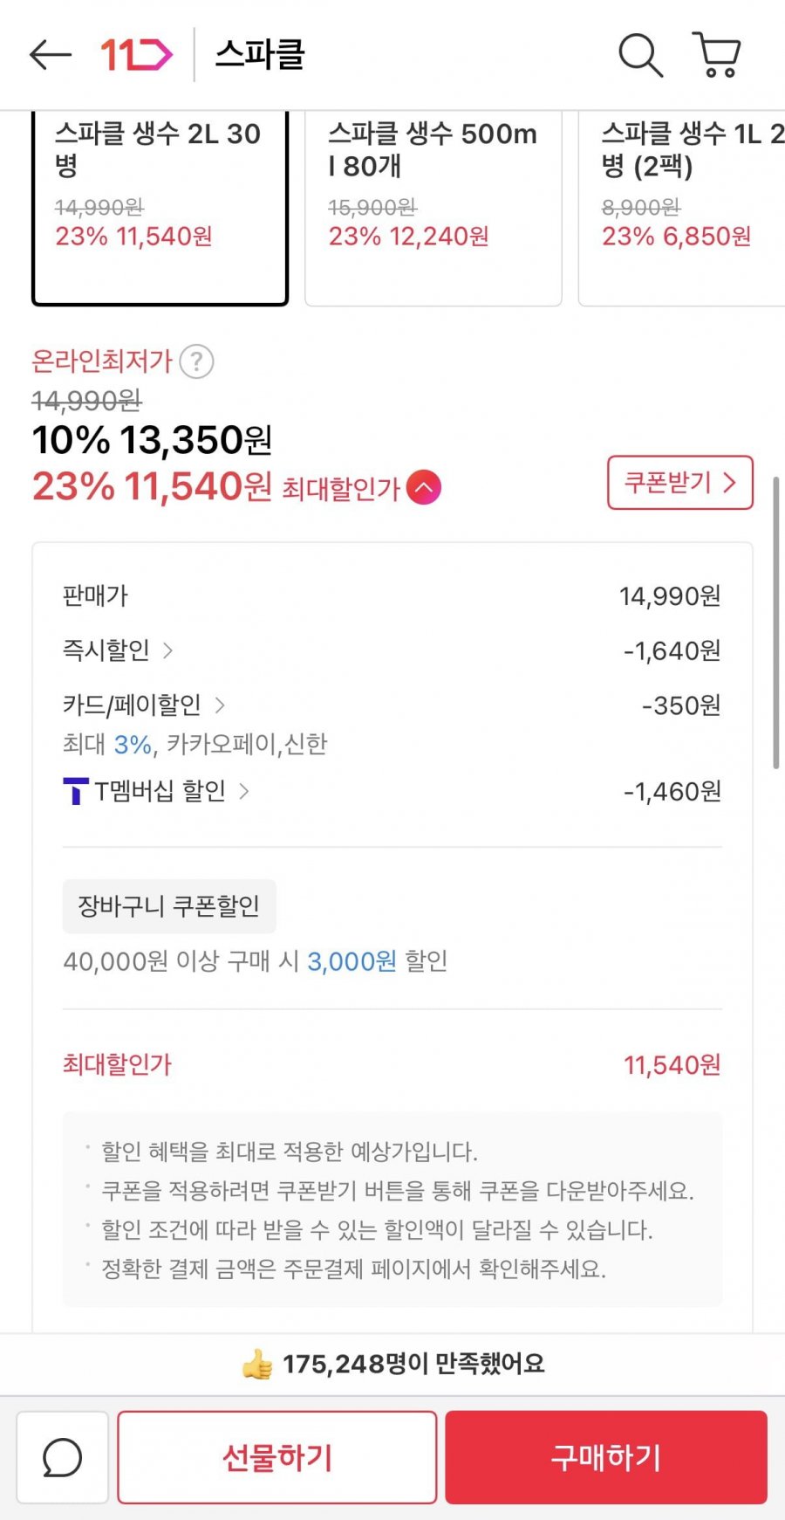
Task: Tap the online lowest price help icon
Action: 197,361
